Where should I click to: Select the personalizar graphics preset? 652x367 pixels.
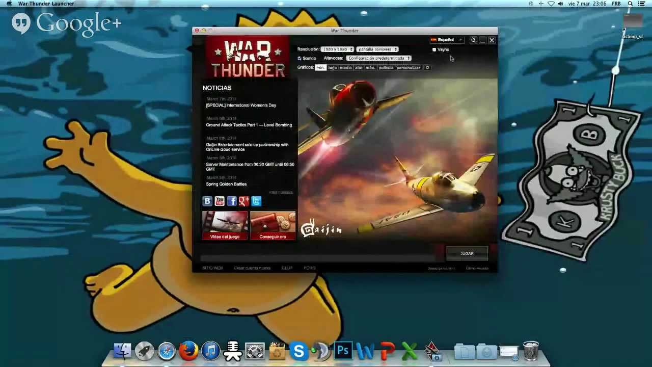point(409,67)
